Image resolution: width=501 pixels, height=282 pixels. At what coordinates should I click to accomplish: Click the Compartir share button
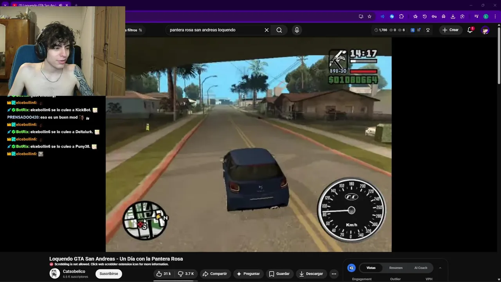tap(215, 274)
